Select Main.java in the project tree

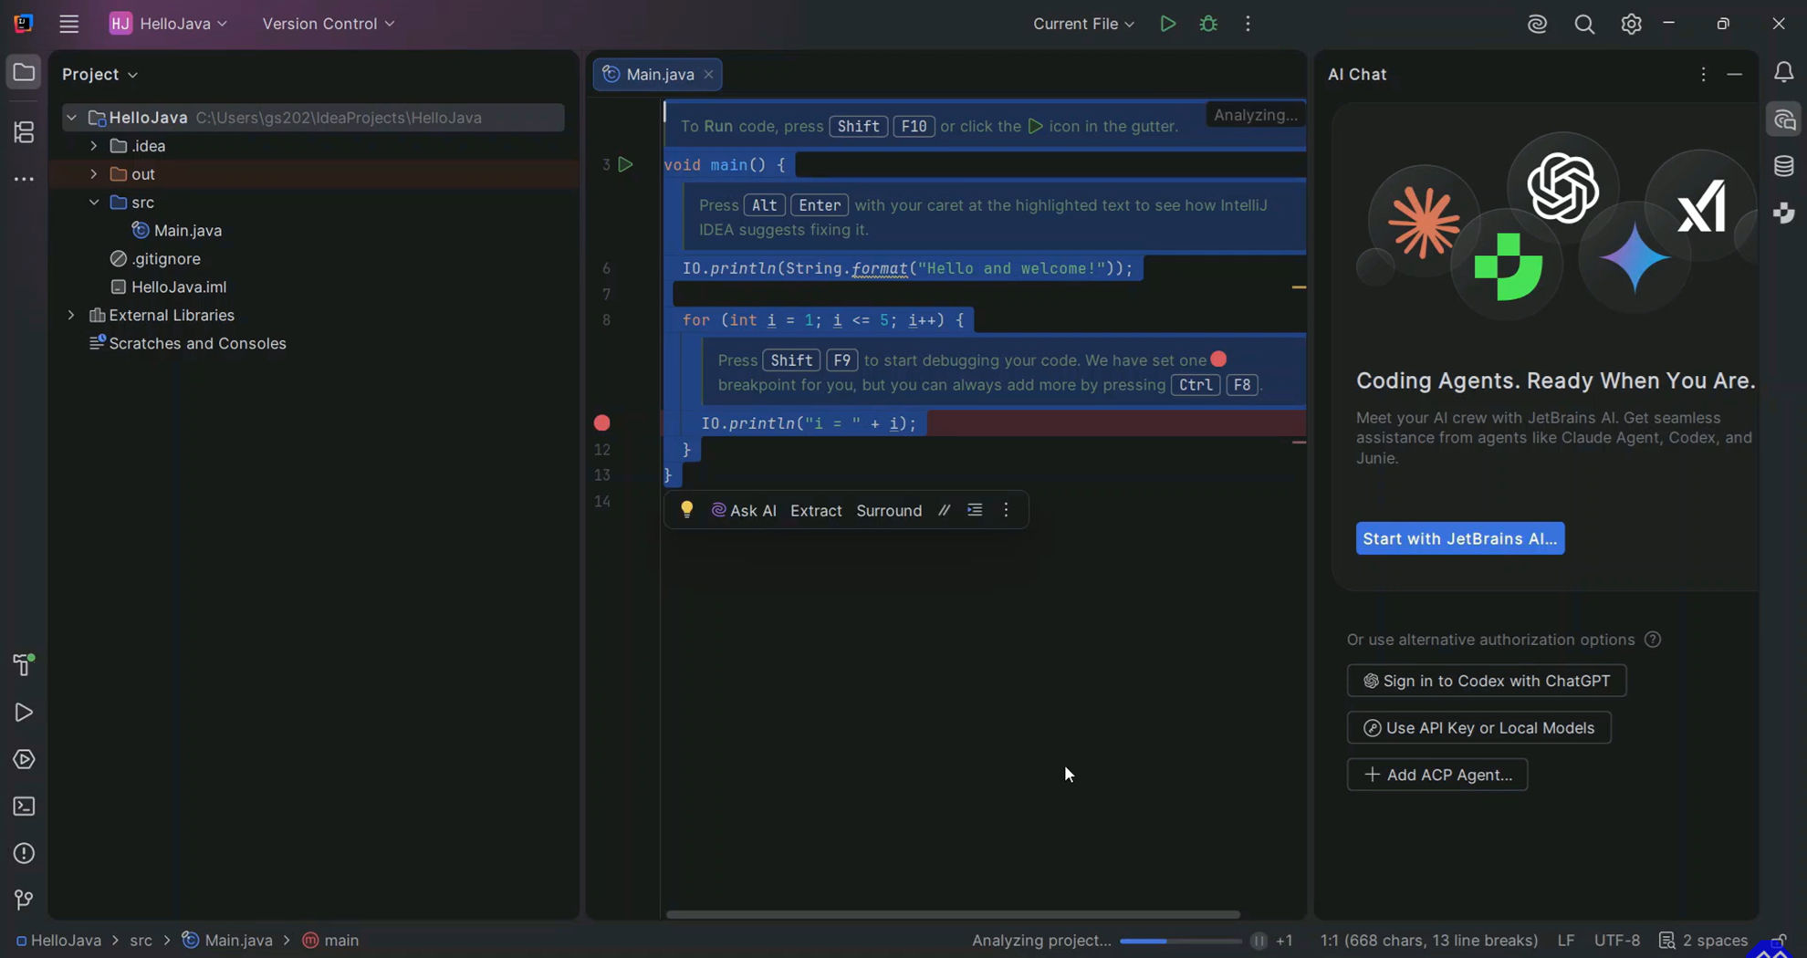pyautogui.click(x=177, y=231)
